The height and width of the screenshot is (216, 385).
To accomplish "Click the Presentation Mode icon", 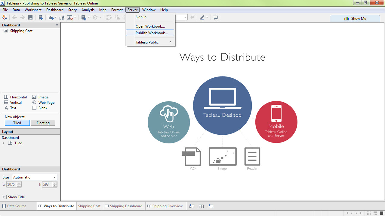I will pos(216,17).
